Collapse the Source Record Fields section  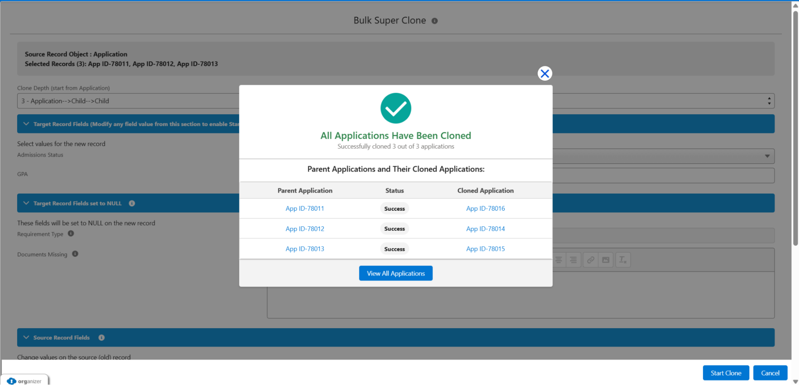pos(26,337)
